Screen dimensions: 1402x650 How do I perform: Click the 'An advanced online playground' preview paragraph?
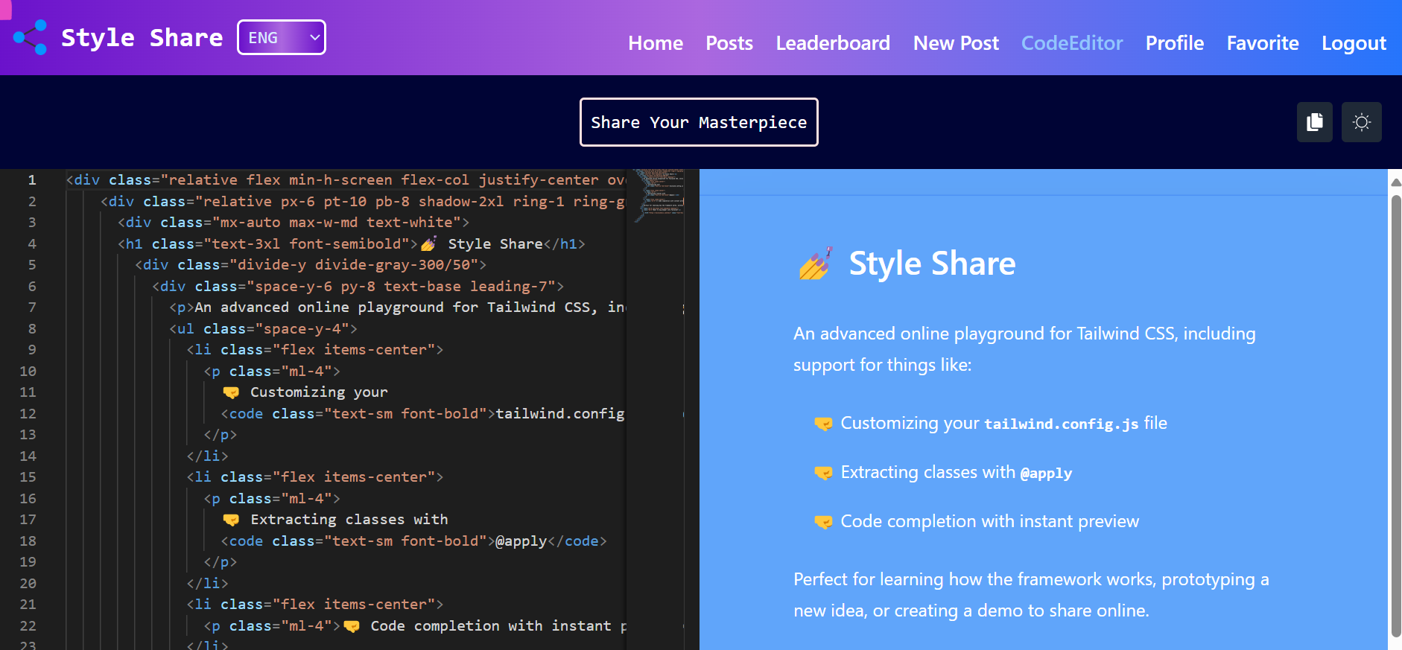pos(1024,349)
